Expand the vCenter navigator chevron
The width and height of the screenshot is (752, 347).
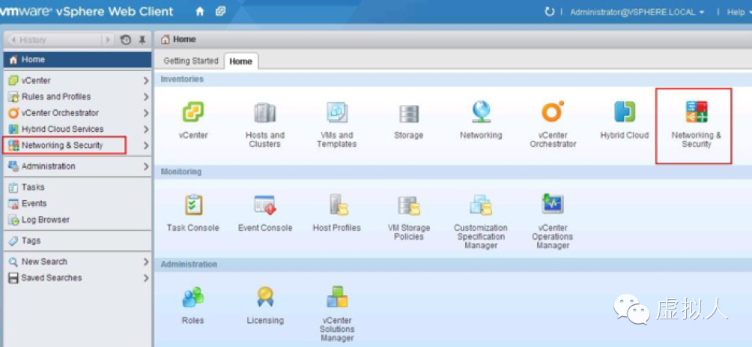(146, 81)
